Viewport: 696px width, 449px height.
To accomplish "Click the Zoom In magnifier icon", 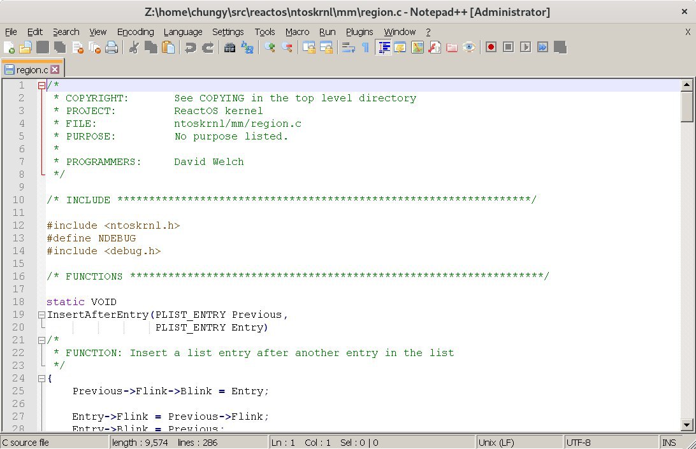I will click(270, 48).
